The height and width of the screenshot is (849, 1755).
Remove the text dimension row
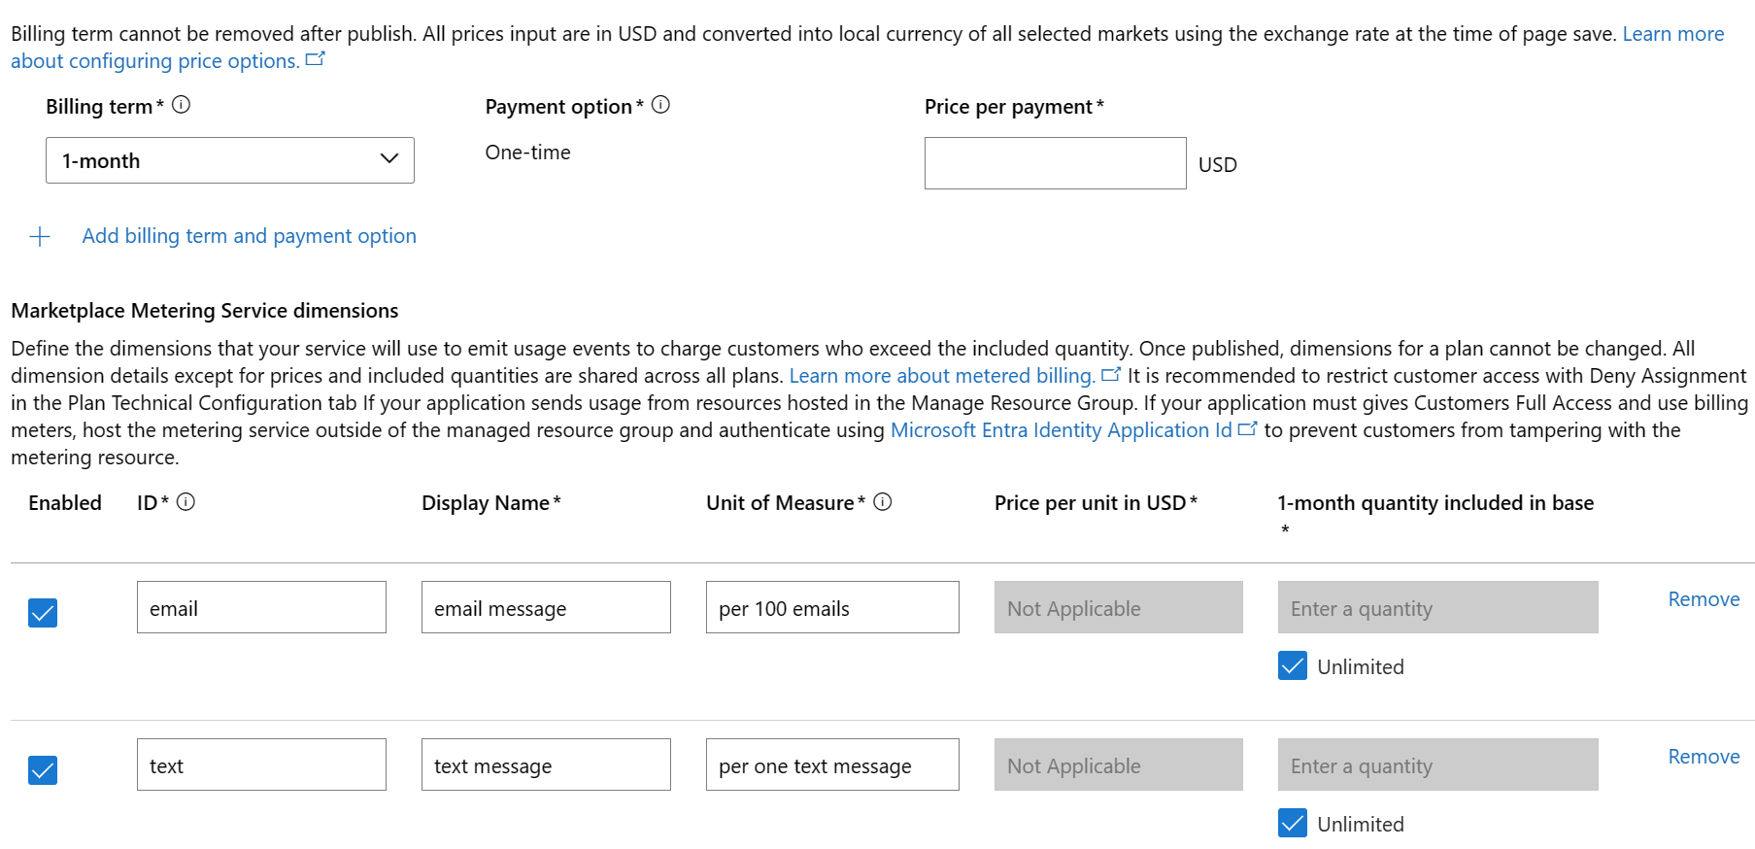pos(1704,757)
